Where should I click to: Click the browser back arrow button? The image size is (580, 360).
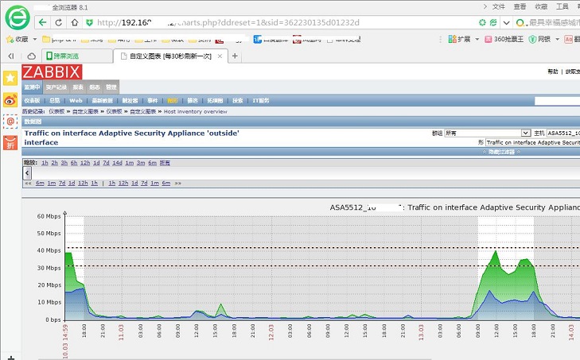tap(44, 22)
